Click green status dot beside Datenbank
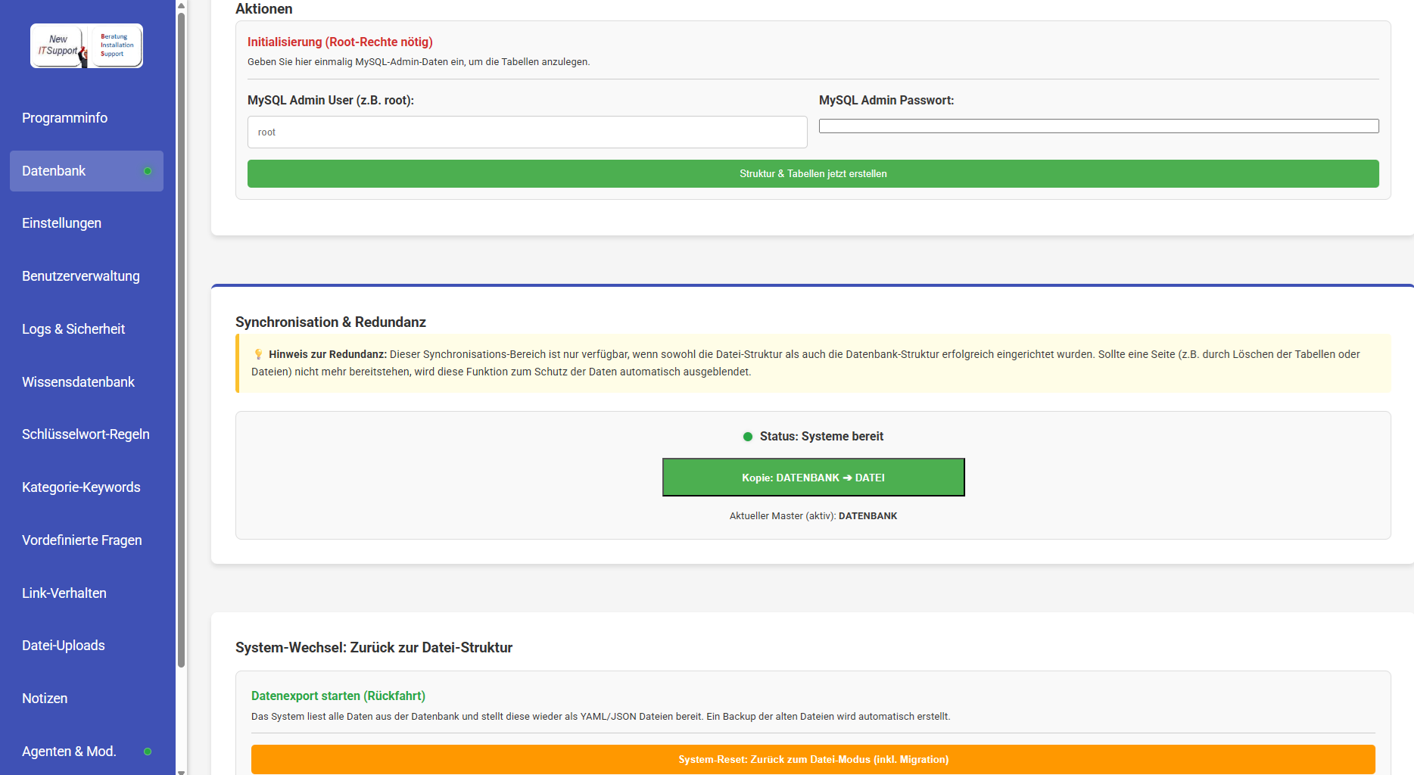Image resolution: width=1414 pixels, height=775 pixels. (x=148, y=171)
